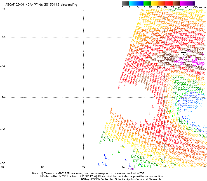The image size is (207, 181).
Task: Click the '63' longitude axis label
Action: pyautogui.click(x=43, y=167)
